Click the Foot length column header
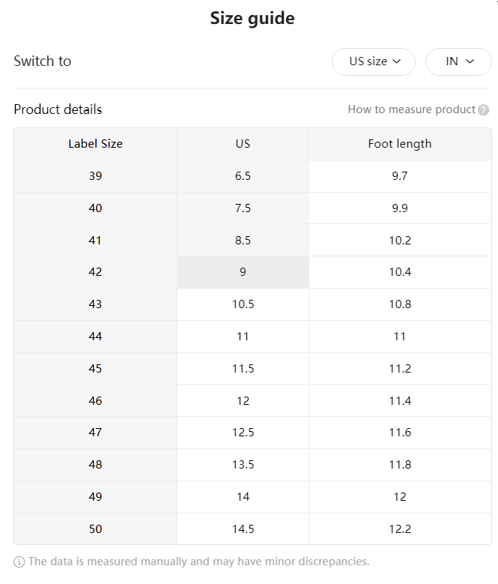 click(x=400, y=144)
